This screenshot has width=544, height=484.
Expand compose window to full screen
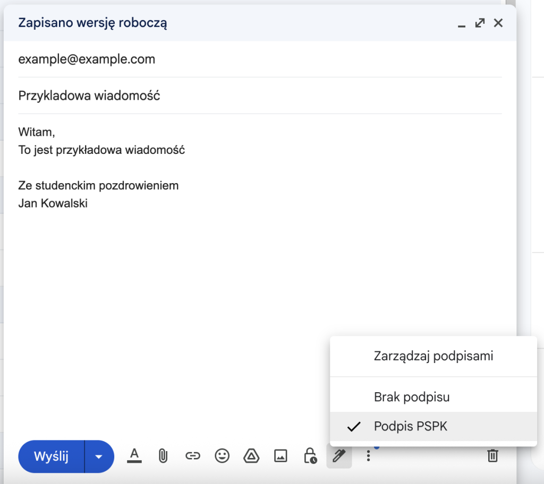click(x=480, y=23)
